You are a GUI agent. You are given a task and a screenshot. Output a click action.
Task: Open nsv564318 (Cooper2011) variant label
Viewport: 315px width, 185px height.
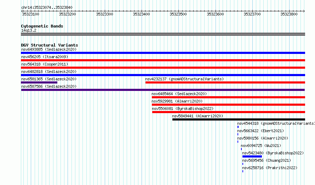click(45, 64)
